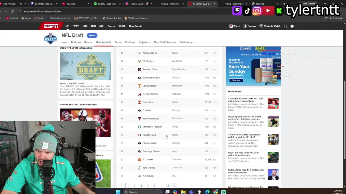Image resolution: width=346 pixels, height=194 pixels.
Task: Open the ESPN profile account icon
Action: (x=292, y=26)
